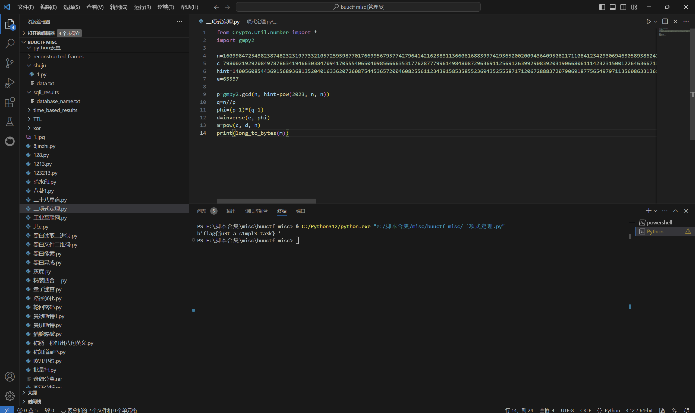
Task: Open notifications bell in status bar
Action: click(687, 410)
